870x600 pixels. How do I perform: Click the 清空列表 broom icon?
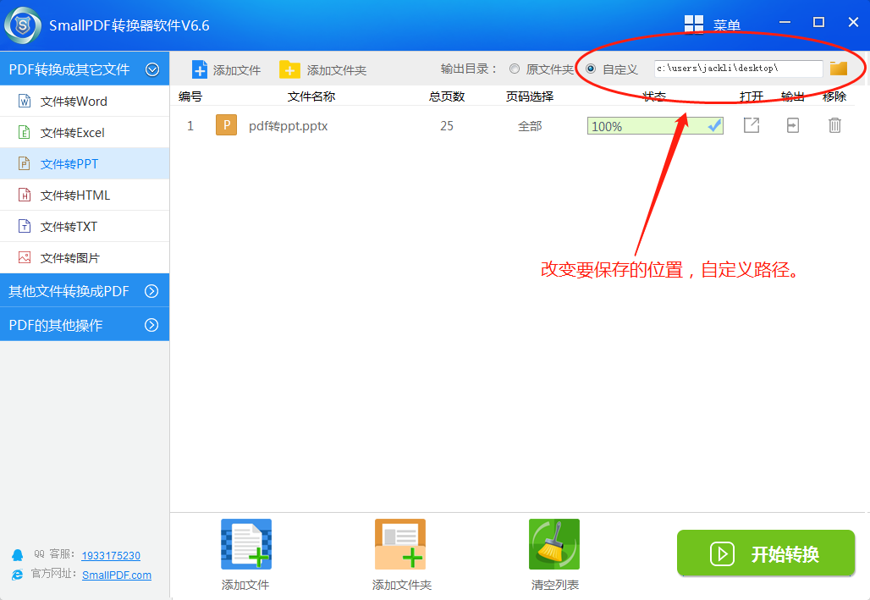pyautogui.click(x=554, y=544)
